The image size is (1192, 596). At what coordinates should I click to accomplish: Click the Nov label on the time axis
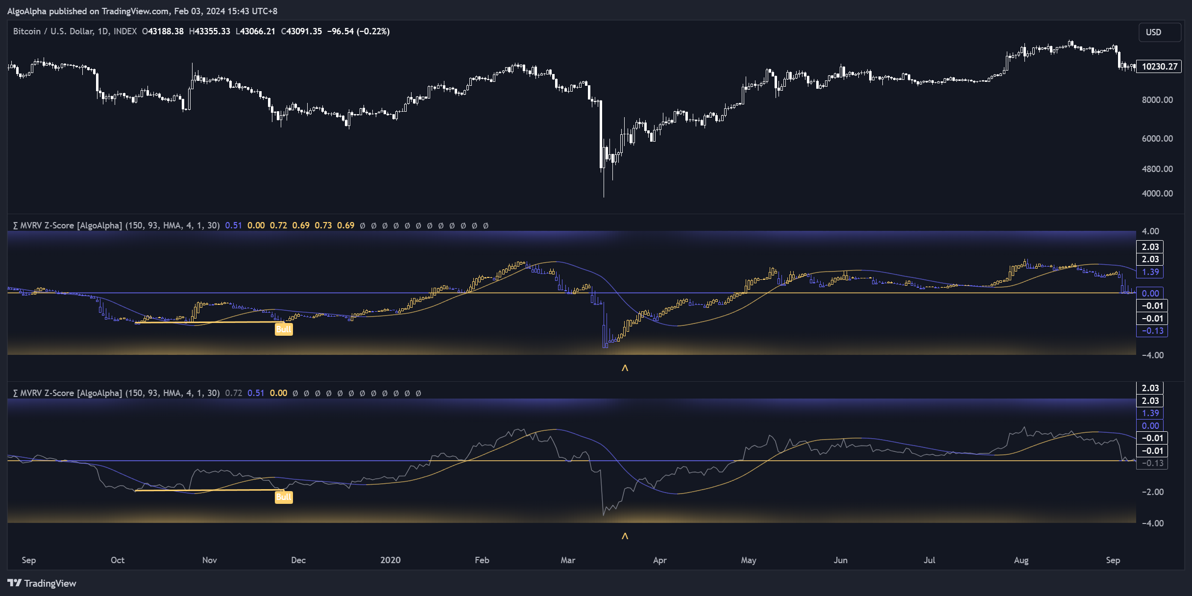tap(210, 560)
